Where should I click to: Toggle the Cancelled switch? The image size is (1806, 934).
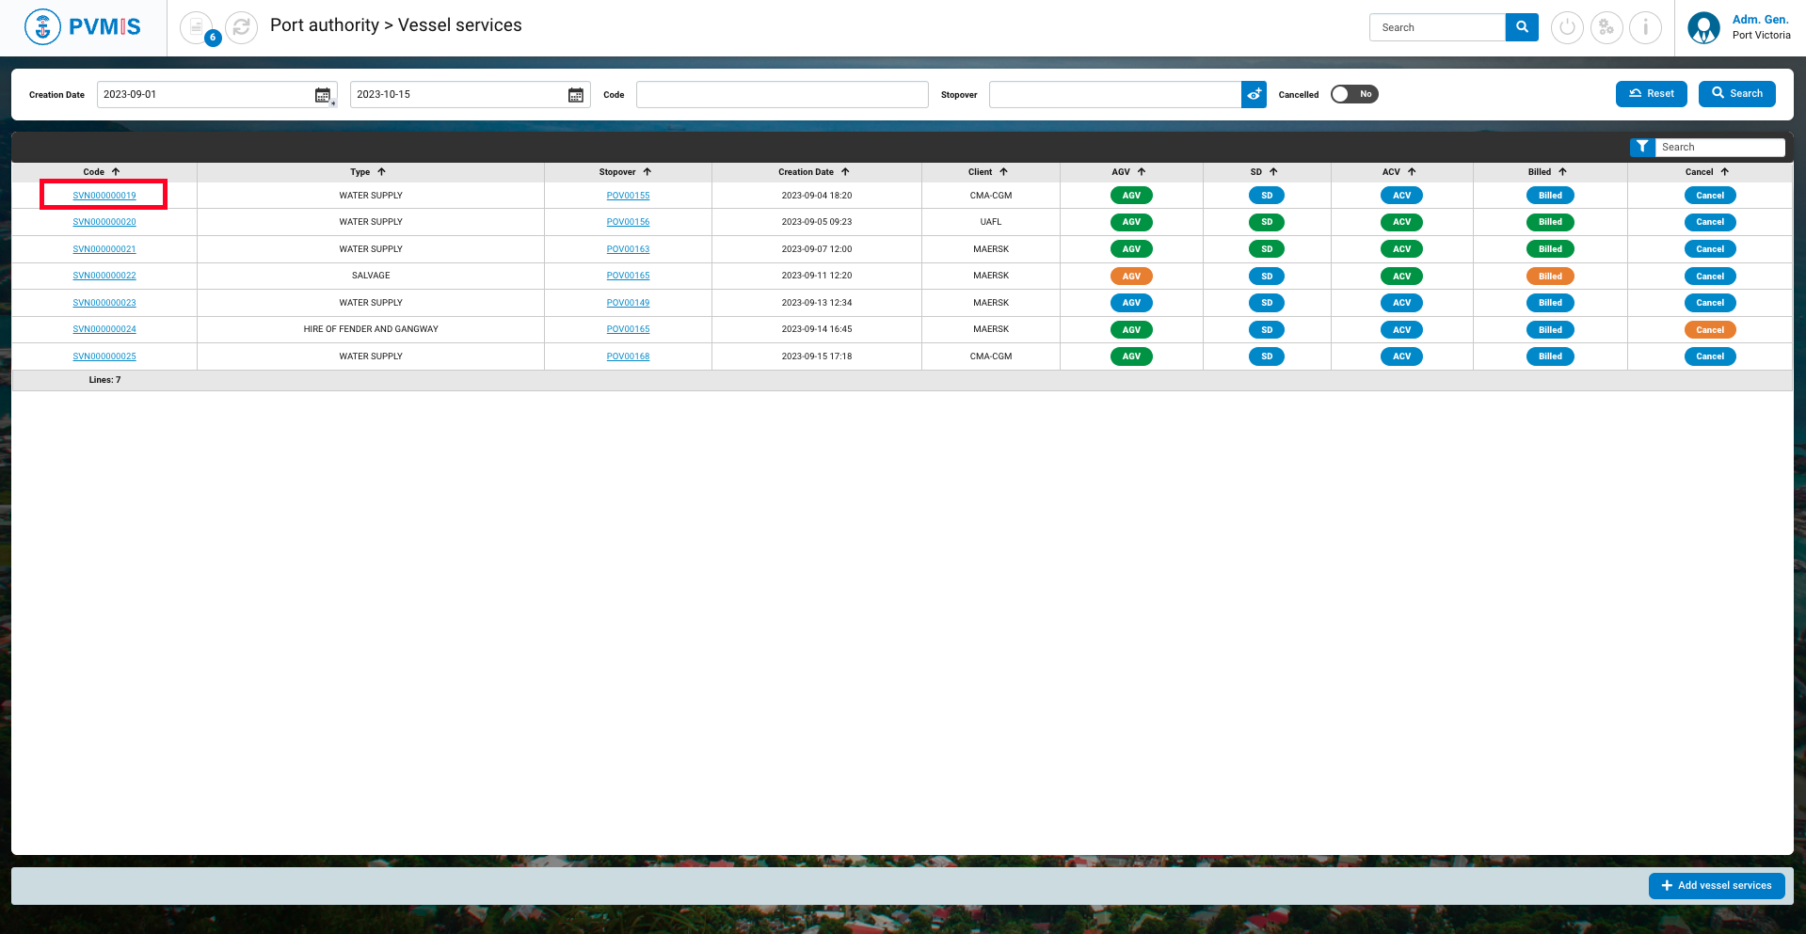pos(1353,94)
